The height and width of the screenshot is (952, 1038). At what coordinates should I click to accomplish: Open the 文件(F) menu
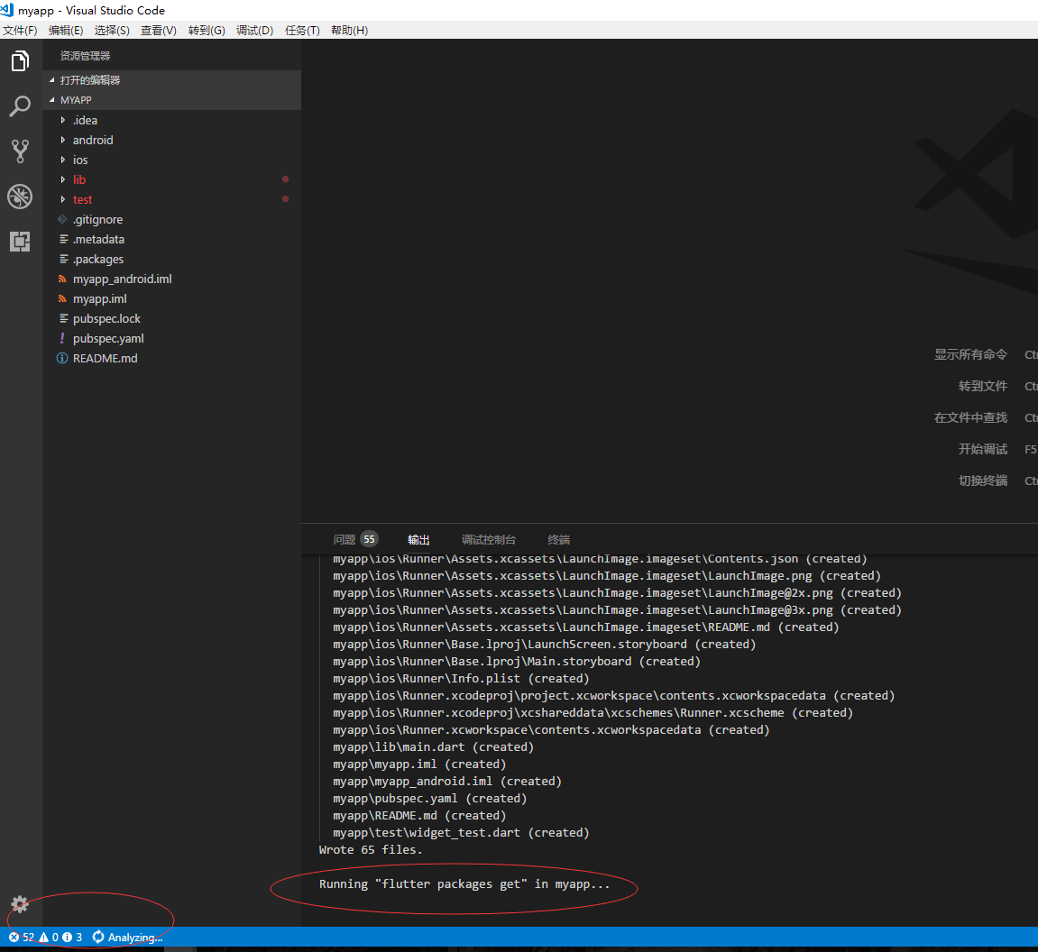(x=20, y=31)
